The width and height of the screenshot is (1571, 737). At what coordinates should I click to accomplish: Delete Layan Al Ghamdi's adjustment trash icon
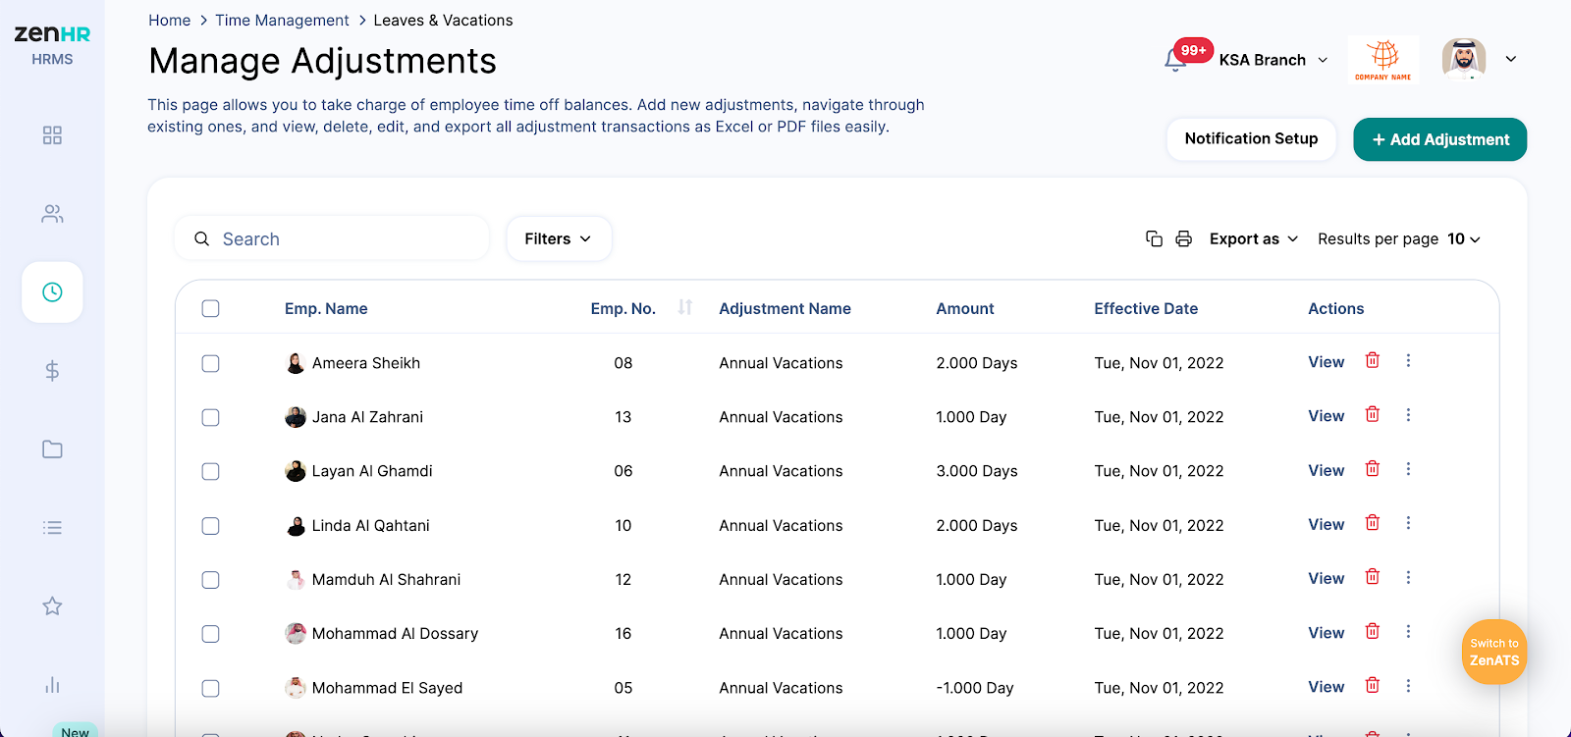pyautogui.click(x=1373, y=468)
